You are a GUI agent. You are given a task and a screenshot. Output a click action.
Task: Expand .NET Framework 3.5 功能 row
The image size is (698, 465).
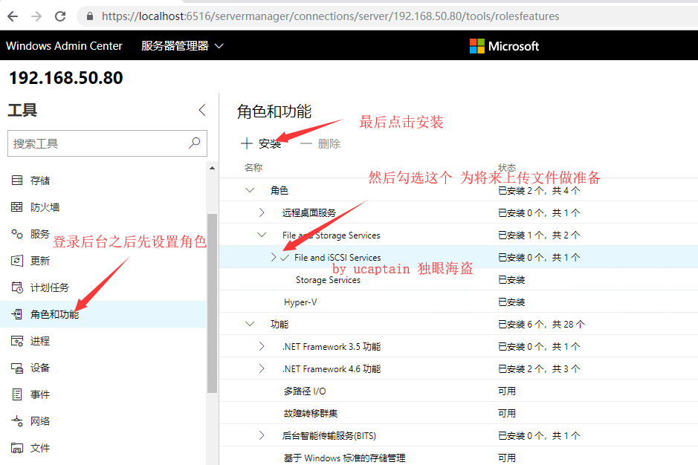(x=262, y=346)
